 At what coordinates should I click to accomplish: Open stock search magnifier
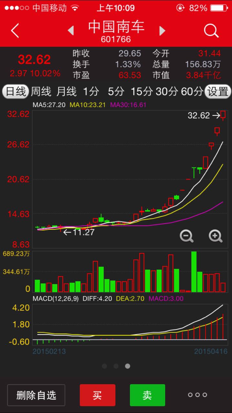211,31
